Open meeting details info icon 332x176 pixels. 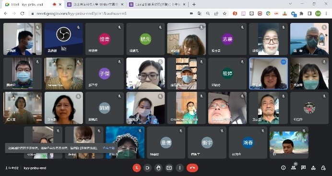pyautogui.click(x=283, y=168)
